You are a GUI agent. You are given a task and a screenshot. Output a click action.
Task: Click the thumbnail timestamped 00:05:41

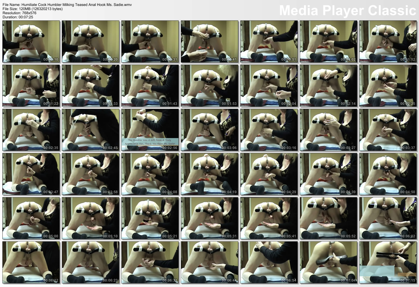(x=269, y=218)
